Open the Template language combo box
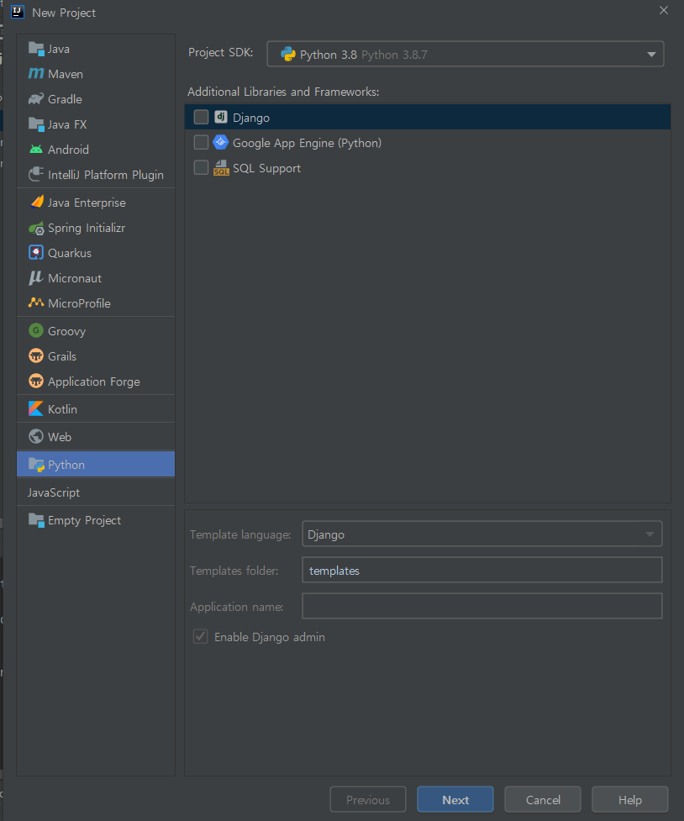 click(x=481, y=534)
